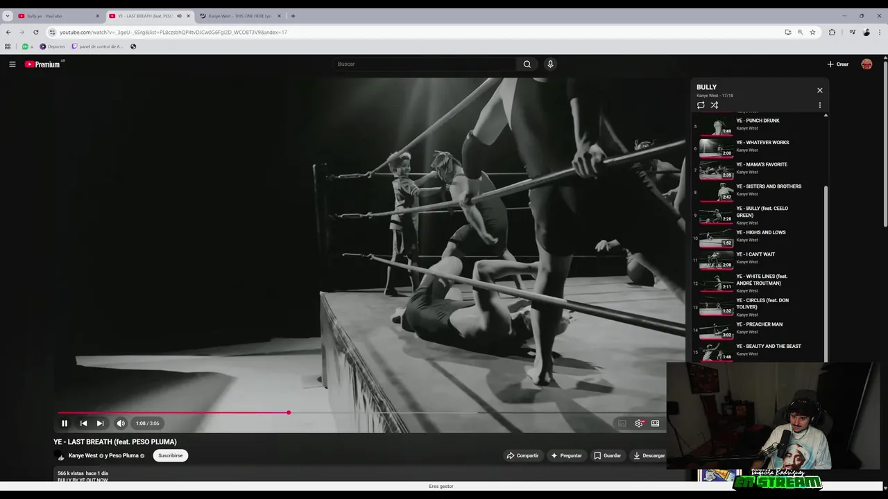Bookmark this page with the star
Viewport: 888px width, 499px height.
812,32
